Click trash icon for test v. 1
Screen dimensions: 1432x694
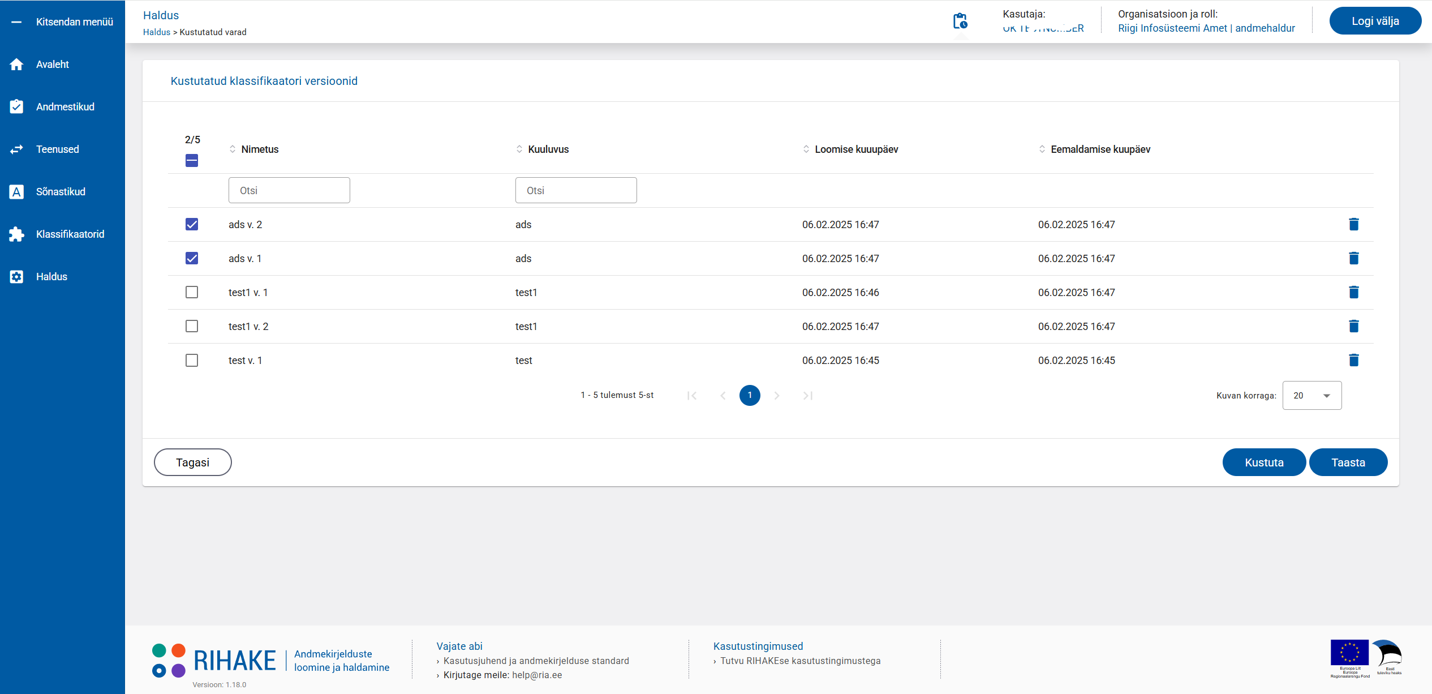pos(1353,361)
